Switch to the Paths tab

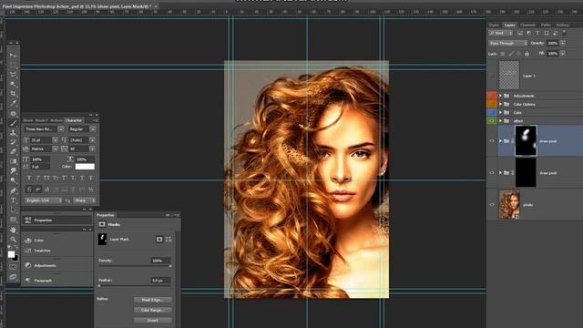coord(546,25)
